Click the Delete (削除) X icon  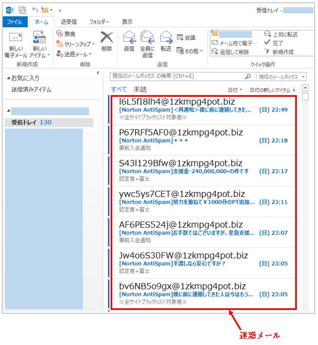[107, 37]
